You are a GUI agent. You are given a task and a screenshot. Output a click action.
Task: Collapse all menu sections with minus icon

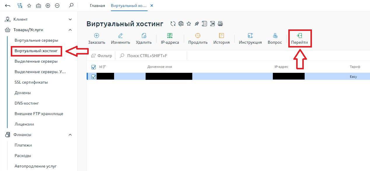[57, 6]
